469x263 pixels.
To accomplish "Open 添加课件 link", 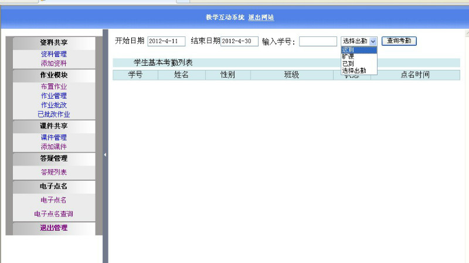I will 54,147.
